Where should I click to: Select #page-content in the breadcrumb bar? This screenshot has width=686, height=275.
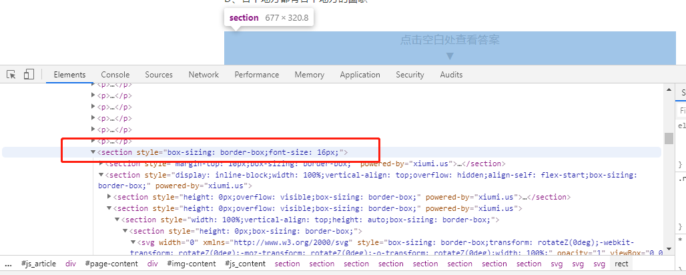(111, 264)
